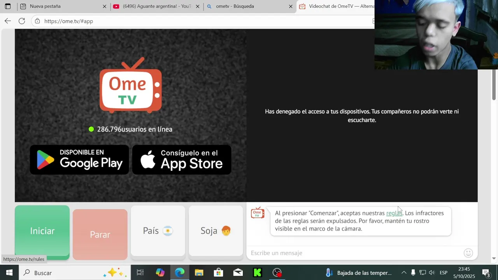Show hidden system tray icons
This screenshot has width=498, height=280.
tap(404, 273)
